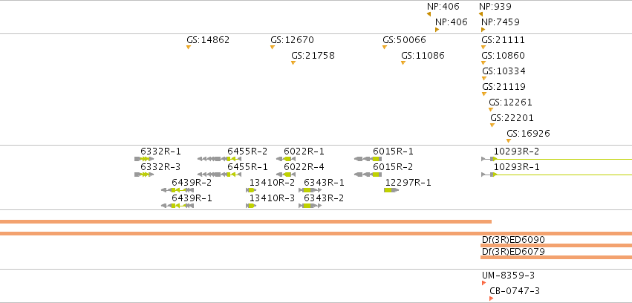Select the 13410R-3 gene model

251,206
